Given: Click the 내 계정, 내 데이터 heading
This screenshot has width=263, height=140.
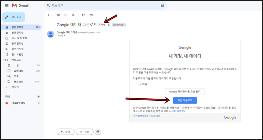Looking at the screenshot, I should click(185, 56).
